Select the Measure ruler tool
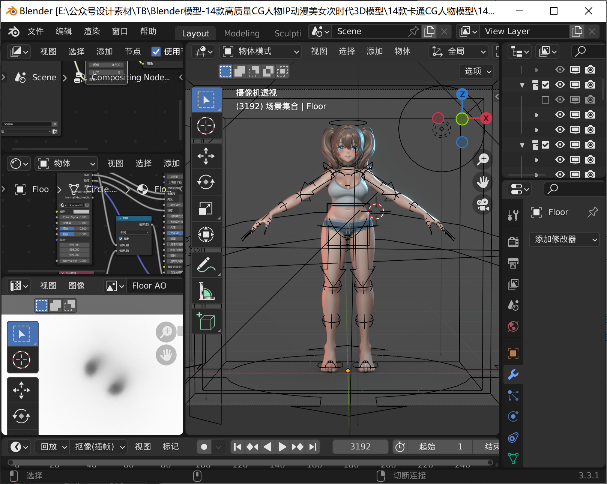The width and height of the screenshot is (607, 484). [206, 291]
